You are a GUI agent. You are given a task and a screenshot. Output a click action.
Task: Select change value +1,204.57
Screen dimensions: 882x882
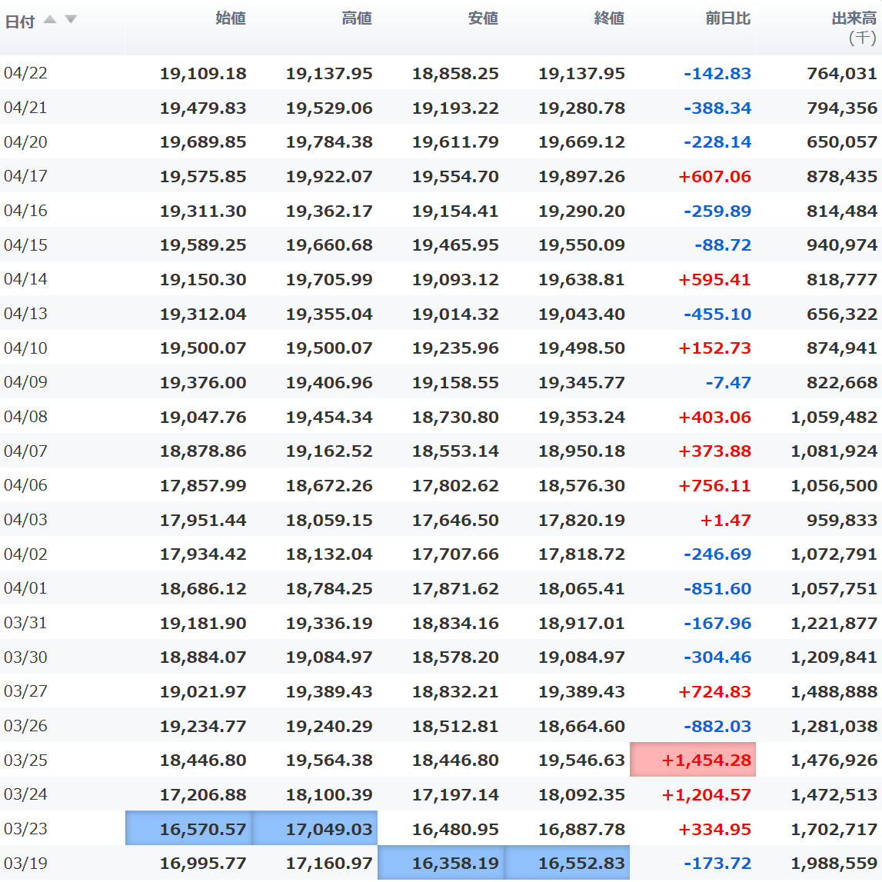[x=707, y=795]
